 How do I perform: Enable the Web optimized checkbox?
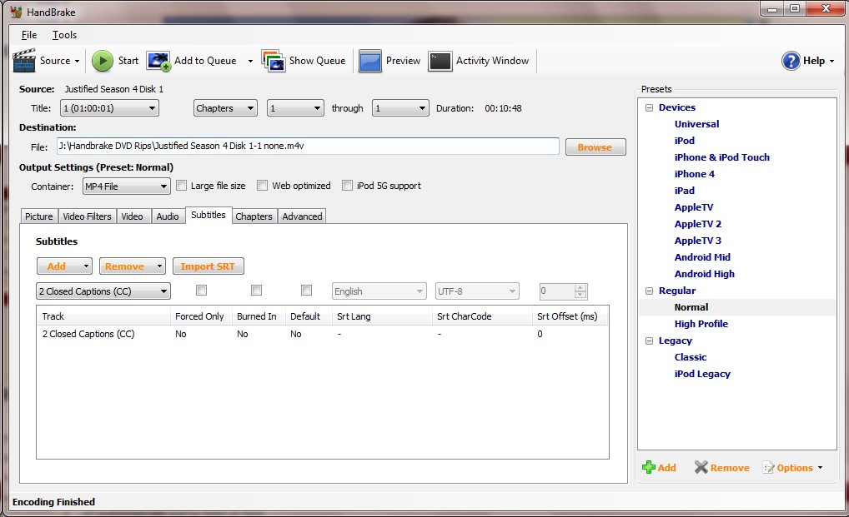coord(263,186)
